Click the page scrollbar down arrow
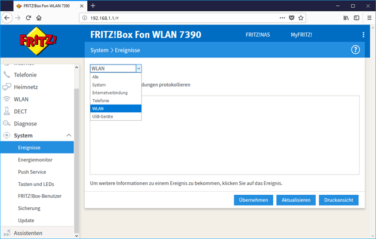The width and height of the screenshot is (376, 239). point(373,236)
